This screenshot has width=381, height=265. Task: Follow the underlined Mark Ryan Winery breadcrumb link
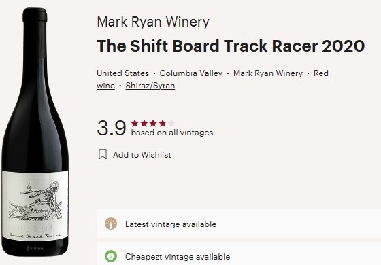coord(268,73)
